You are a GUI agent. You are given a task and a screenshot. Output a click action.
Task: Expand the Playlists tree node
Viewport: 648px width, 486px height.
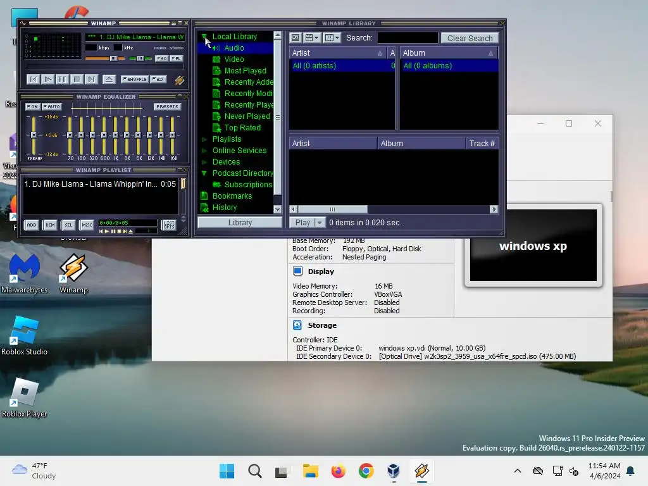point(204,139)
